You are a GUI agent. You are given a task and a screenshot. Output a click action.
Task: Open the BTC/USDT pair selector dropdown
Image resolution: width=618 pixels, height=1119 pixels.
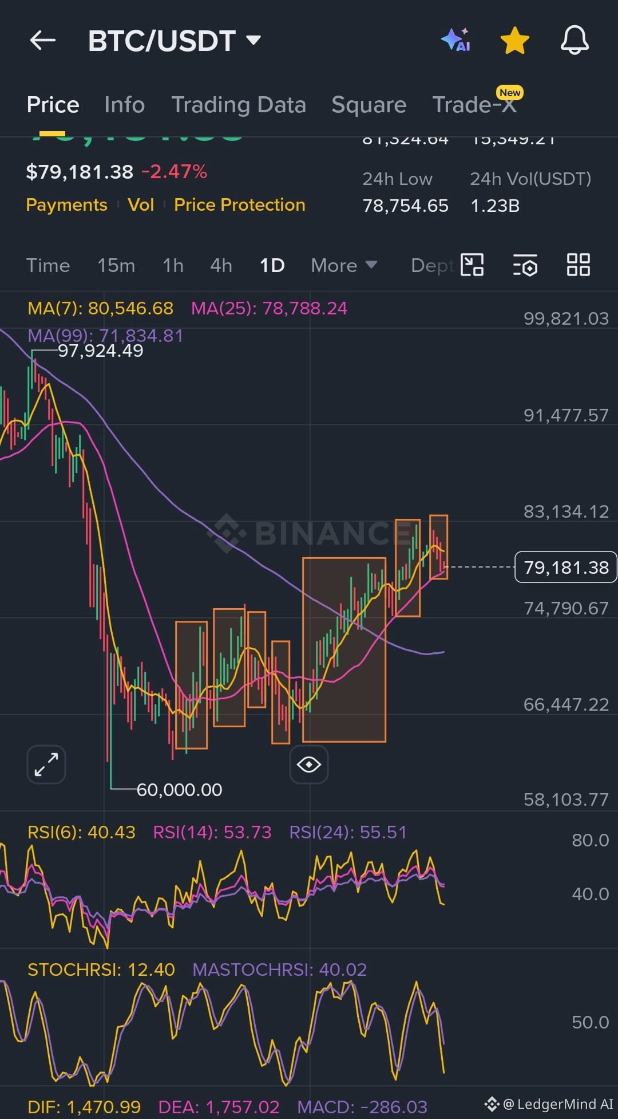(175, 41)
